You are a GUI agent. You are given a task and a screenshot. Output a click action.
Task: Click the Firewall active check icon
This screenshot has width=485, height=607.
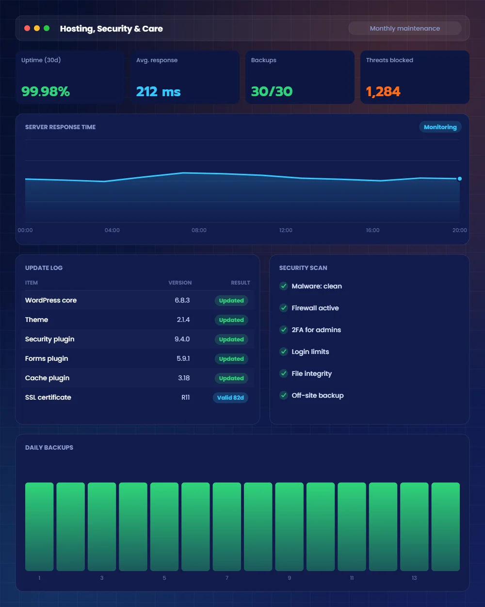(x=284, y=308)
